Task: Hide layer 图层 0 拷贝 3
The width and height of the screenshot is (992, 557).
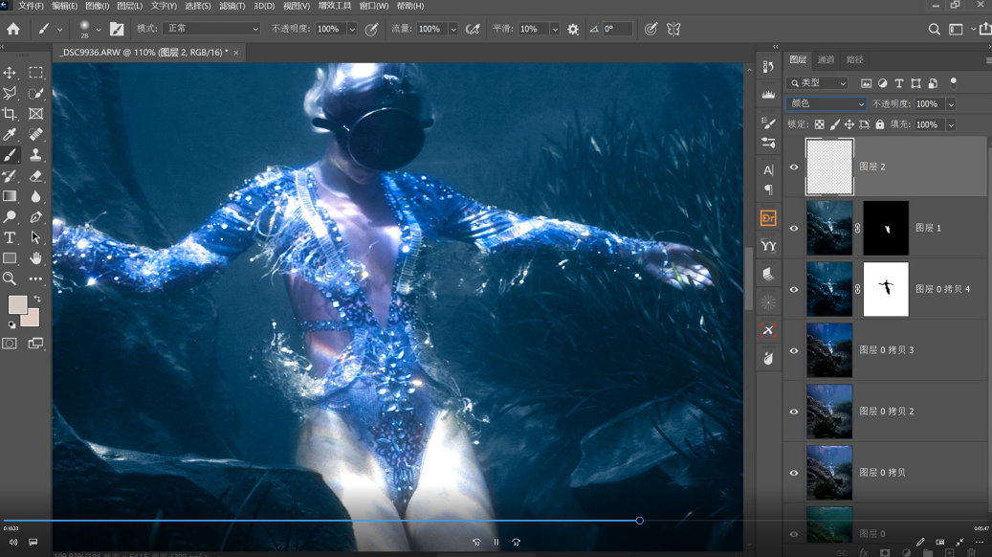Action: [x=794, y=350]
